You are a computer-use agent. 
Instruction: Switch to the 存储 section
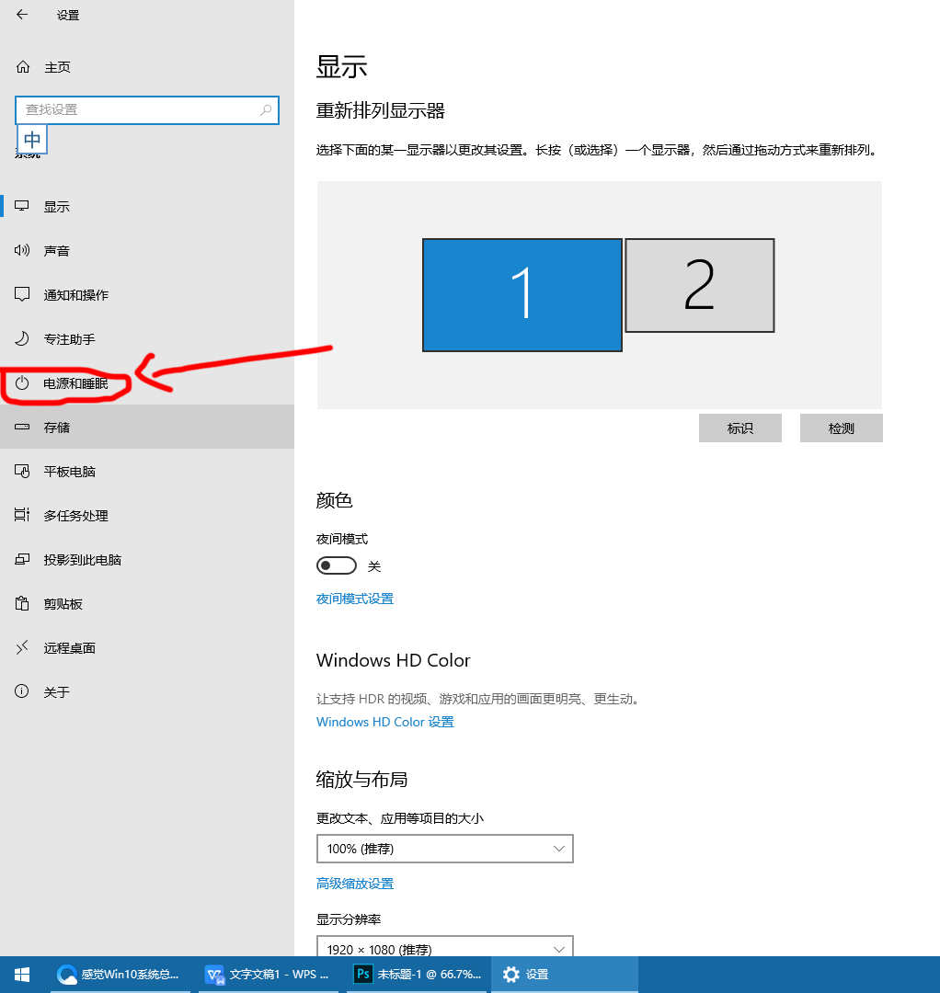pyautogui.click(x=57, y=427)
